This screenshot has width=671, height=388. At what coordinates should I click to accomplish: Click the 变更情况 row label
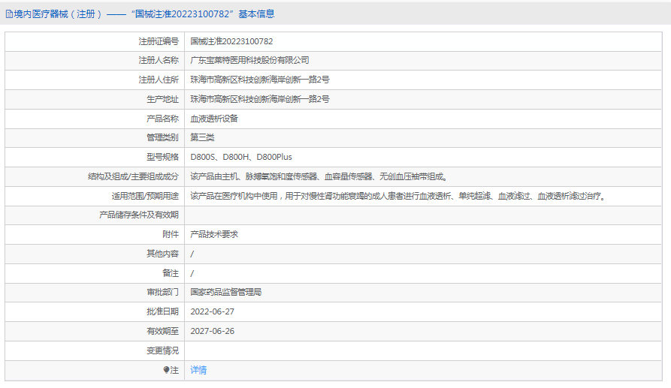[162, 350]
